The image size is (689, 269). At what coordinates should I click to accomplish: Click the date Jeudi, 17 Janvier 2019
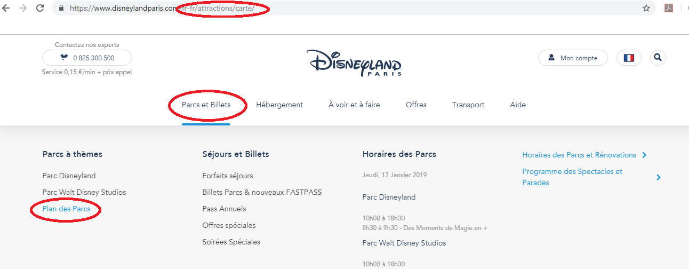pyautogui.click(x=395, y=175)
